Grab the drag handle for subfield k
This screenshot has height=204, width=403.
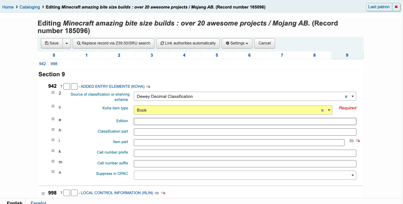(x=53, y=151)
